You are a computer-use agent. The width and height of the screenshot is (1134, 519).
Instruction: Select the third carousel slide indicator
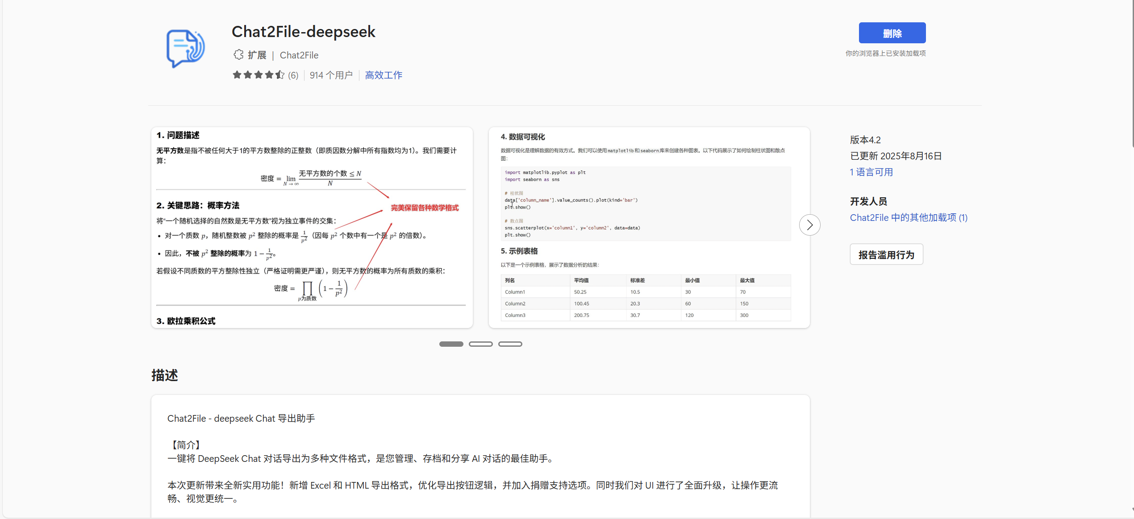[x=510, y=344]
